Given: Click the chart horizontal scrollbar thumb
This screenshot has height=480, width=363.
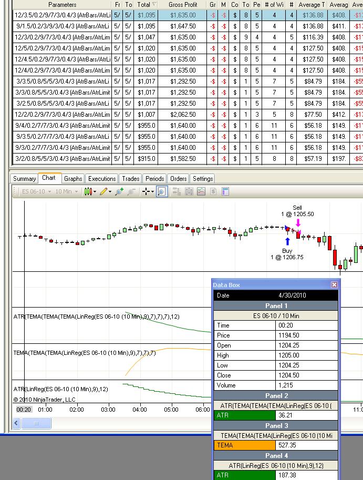Looking at the screenshot, I should click(x=36, y=423).
